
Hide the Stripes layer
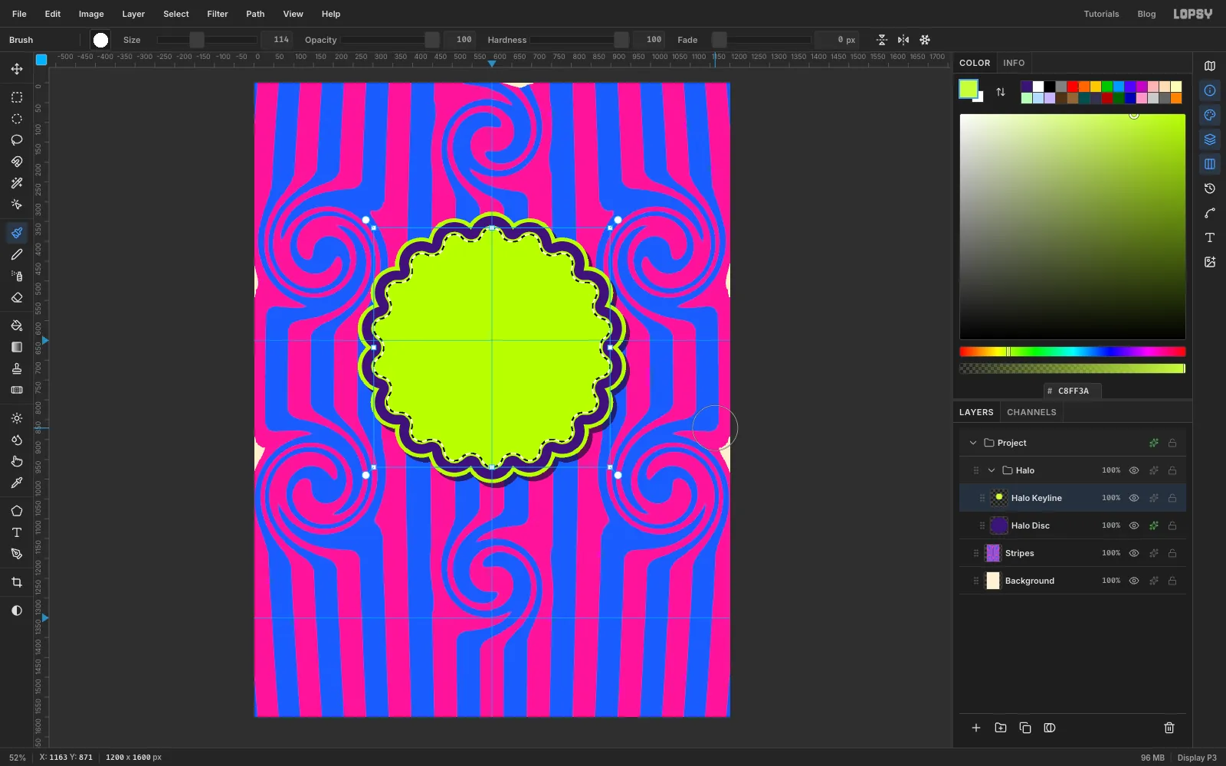1134,553
